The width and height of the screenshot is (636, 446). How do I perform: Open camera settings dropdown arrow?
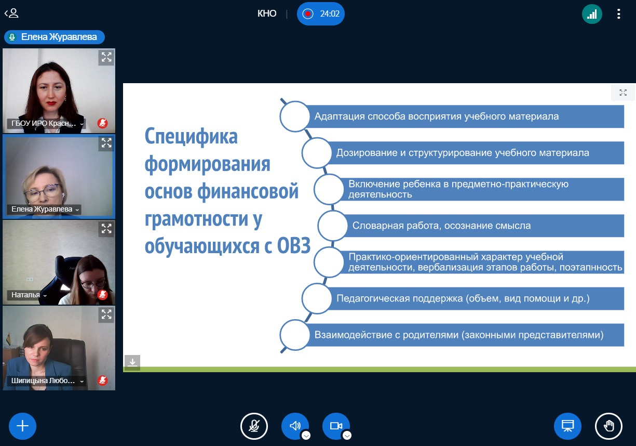click(347, 436)
